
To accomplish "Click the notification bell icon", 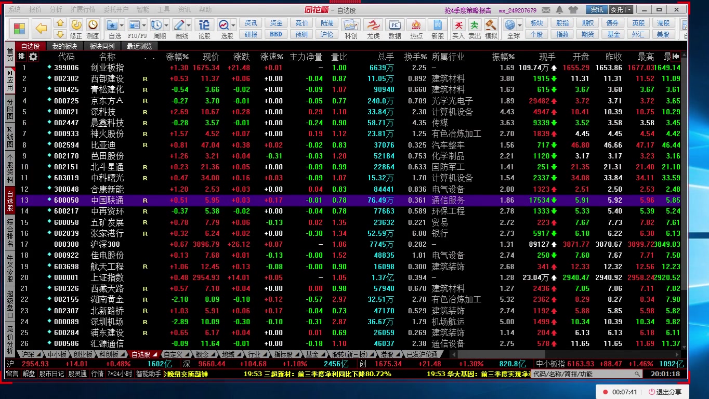I will pos(560,10).
